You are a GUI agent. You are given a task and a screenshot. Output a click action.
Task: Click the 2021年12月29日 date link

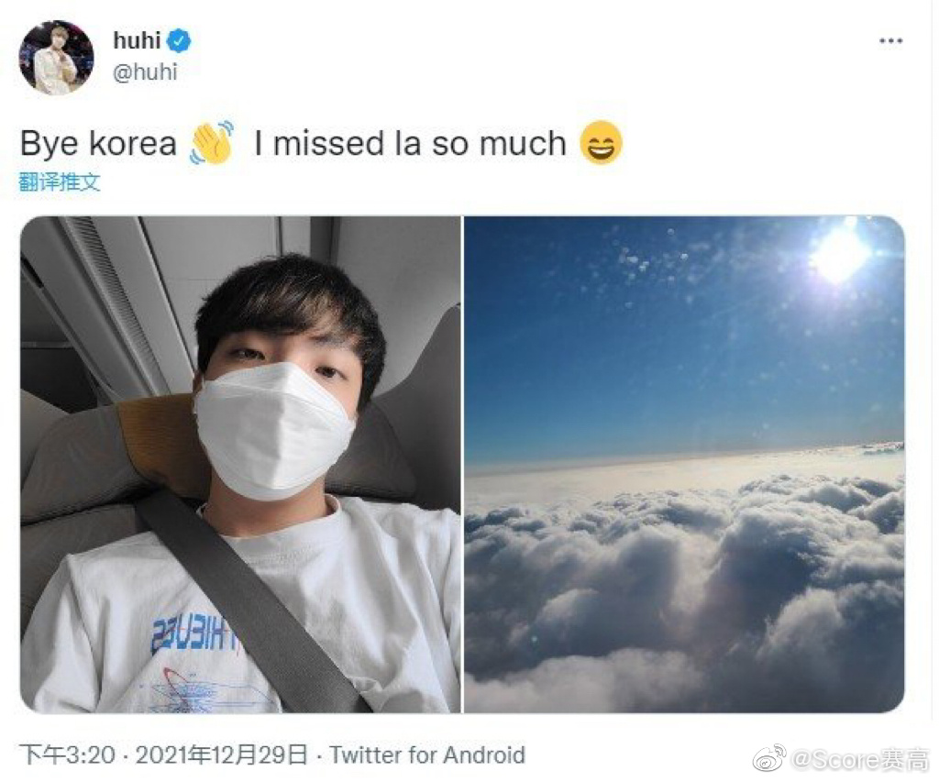click(221, 755)
